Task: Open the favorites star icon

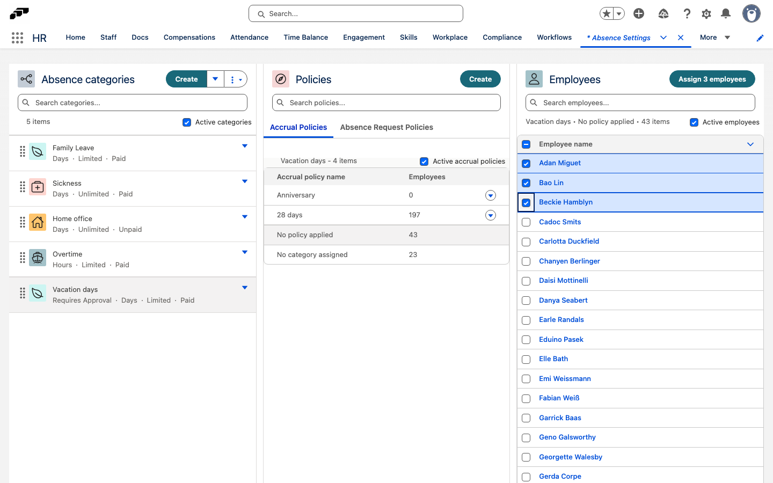Action: pos(606,14)
